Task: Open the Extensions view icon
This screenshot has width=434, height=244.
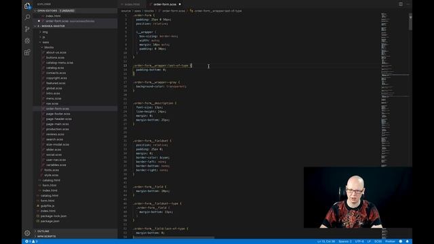Action: (x=27, y=52)
